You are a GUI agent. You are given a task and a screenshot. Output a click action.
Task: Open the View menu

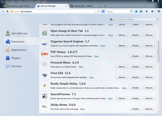pos(13,2)
